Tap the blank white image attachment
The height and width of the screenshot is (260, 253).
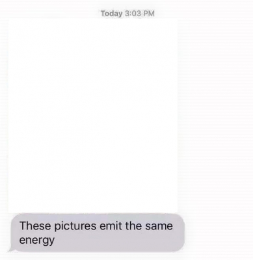click(x=93, y=116)
